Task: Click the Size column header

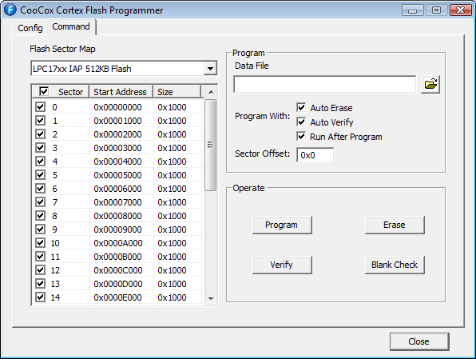Action: tap(177, 92)
